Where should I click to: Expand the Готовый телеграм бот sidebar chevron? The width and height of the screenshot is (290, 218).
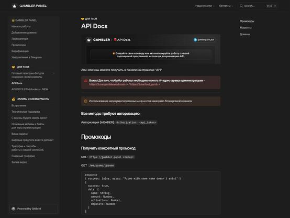pyautogui.click(x=54, y=73)
